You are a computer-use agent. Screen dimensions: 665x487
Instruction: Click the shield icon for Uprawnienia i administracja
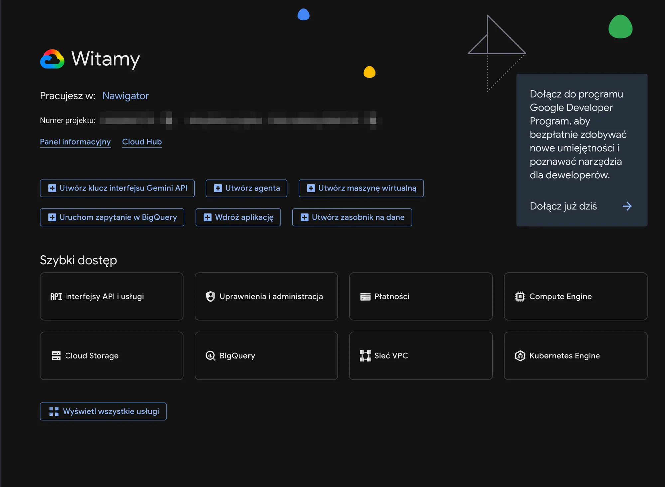[x=211, y=296]
